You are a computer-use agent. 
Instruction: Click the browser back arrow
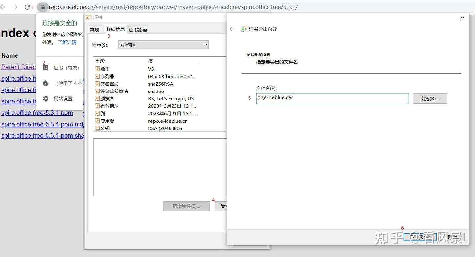(x=3, y=7)
